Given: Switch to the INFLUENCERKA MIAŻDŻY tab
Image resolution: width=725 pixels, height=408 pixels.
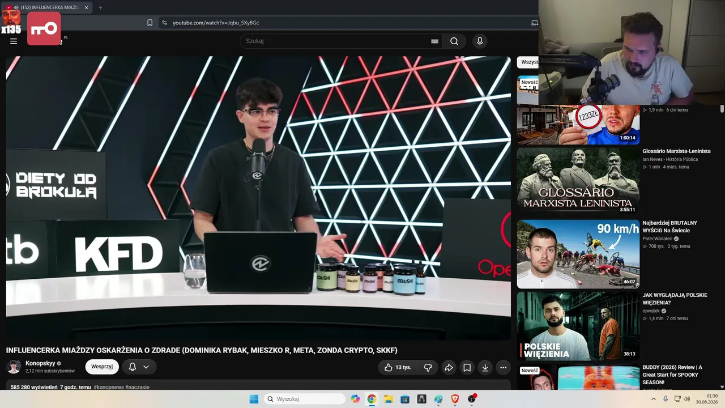Looking at the screenshot, I should click(48, 7).
